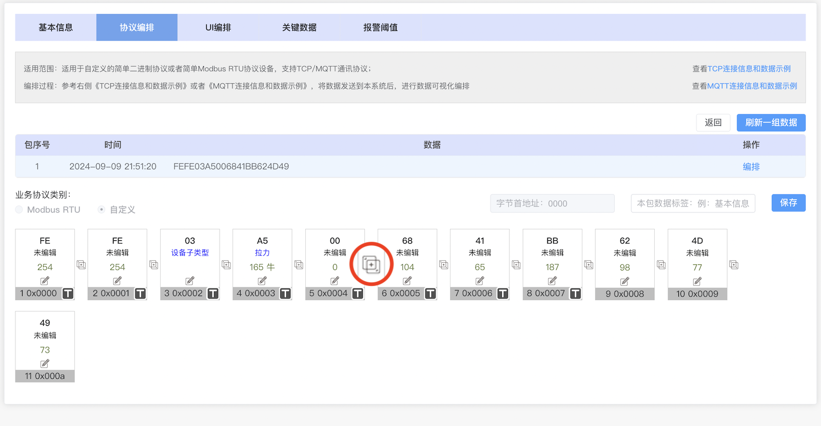Merge bytes 0x0000 and 0x0001 with the combine icon

[x=81, y=265]
